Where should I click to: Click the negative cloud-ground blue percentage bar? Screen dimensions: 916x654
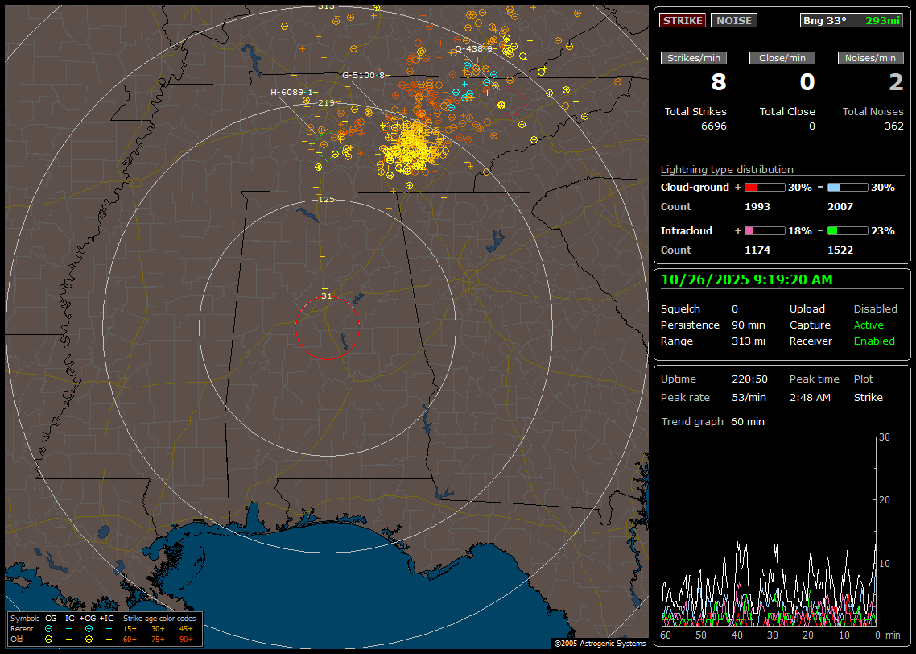click(848, 188)
